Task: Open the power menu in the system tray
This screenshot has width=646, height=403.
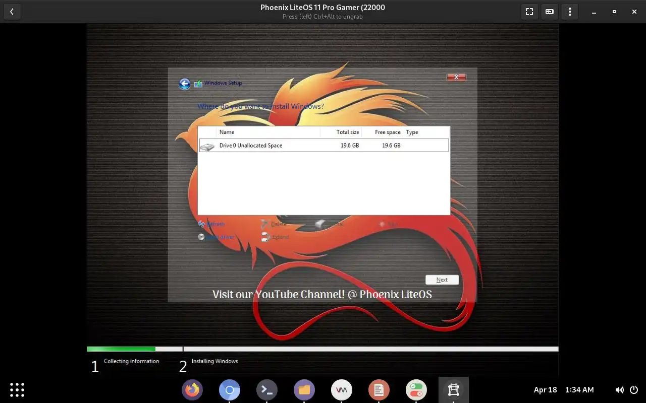Action: [x=633, y=390]
